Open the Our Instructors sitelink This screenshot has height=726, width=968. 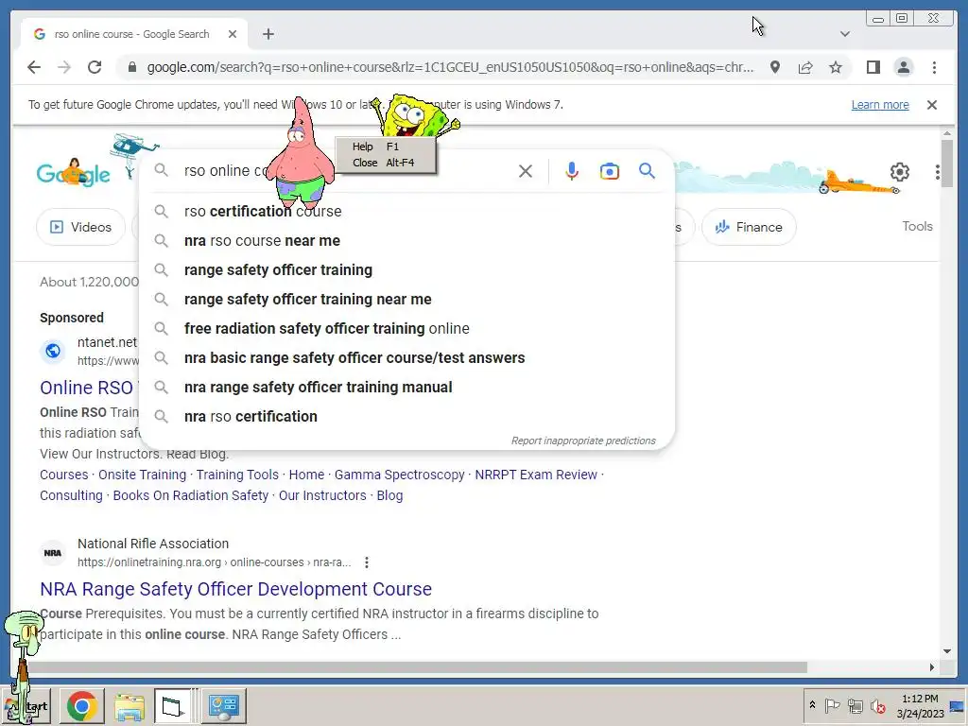coord(322,495)
